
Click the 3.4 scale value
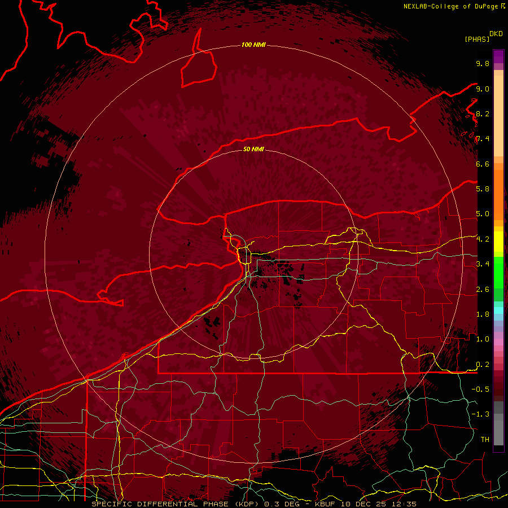point(483,264)
